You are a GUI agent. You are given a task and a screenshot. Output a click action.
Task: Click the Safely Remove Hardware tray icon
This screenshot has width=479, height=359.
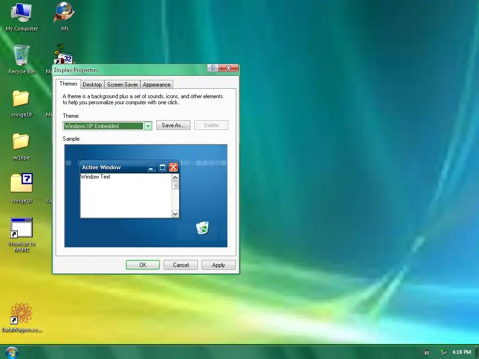(443, 352)
